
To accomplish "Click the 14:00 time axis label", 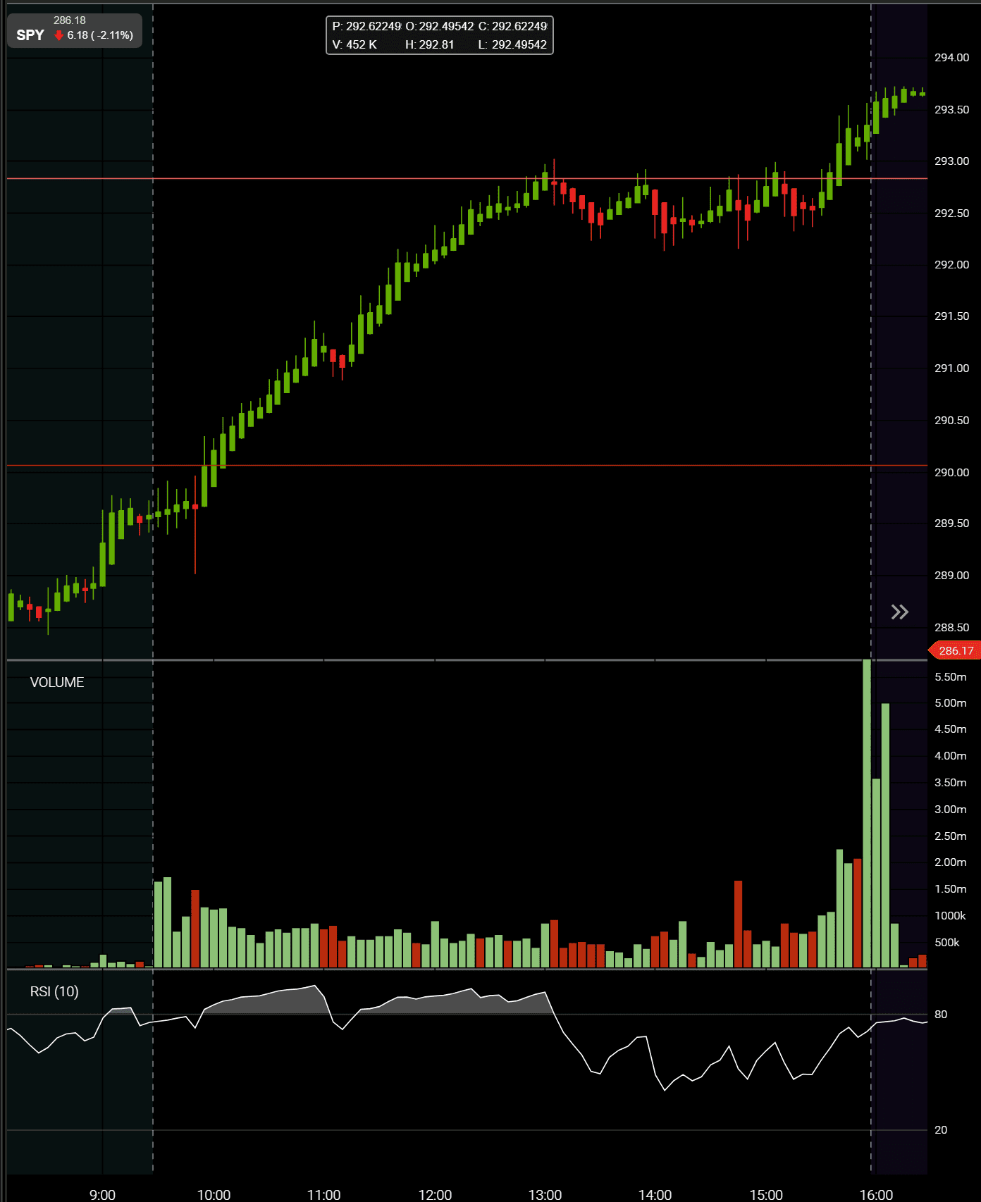I will 655,1194.
